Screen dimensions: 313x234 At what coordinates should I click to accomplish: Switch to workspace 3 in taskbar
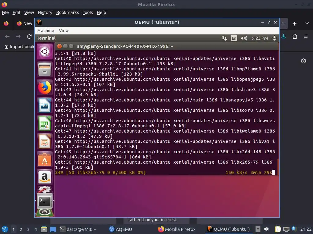point(28,229)
